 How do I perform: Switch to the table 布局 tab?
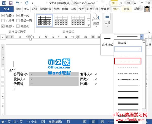[127, 9]
